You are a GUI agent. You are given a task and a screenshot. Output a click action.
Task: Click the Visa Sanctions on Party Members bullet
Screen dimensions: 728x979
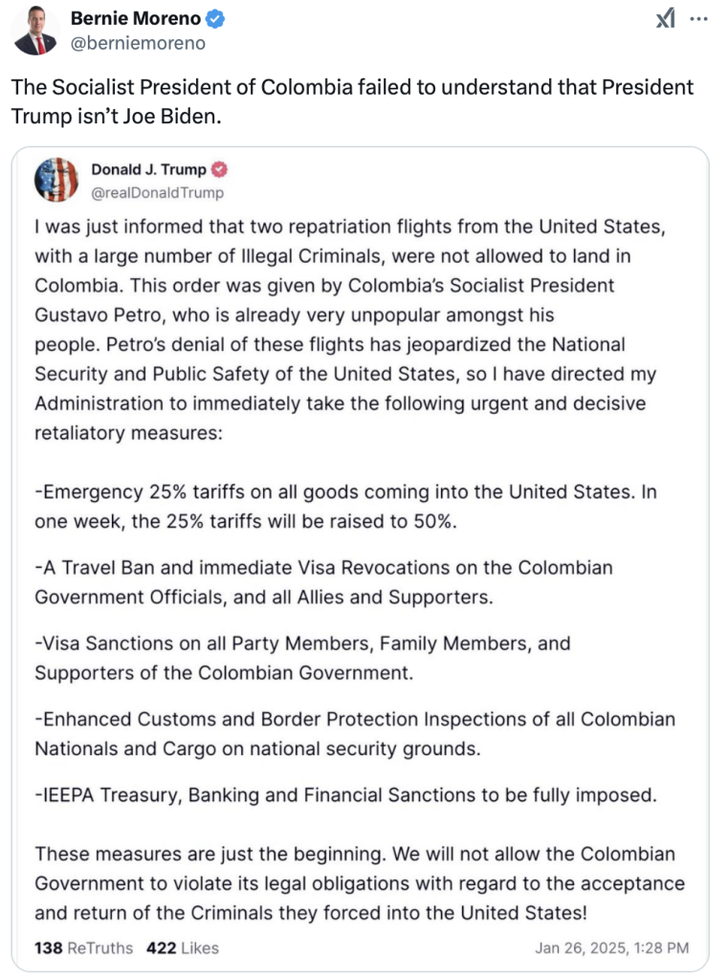pos(302,658)
